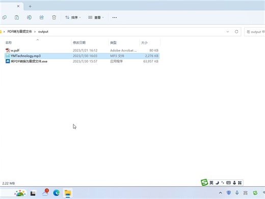Click the Rename icon in toolbar
This screenshot has height=199, width=265.
click(x=29, y=17)
